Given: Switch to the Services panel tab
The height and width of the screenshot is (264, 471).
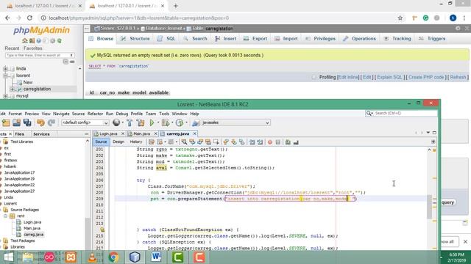Looking at the screenshot, I should (x=41, y=134).
